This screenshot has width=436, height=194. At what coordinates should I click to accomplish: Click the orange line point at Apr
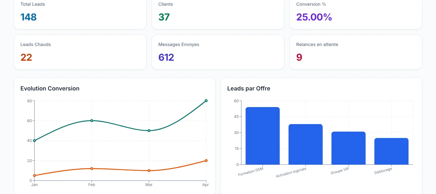206,160
